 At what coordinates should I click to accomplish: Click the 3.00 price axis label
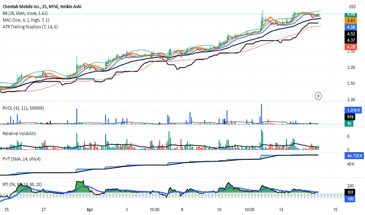(351, 67)
